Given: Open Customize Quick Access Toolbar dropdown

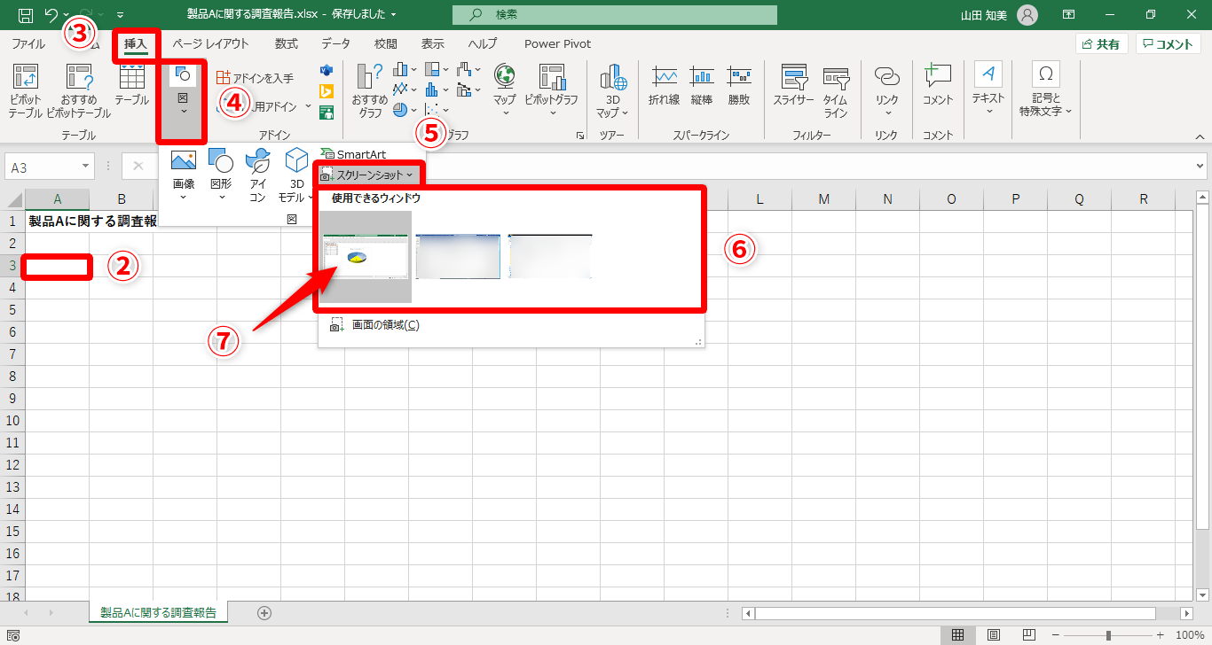Looking at the screenshot, I should coord(121,15).
